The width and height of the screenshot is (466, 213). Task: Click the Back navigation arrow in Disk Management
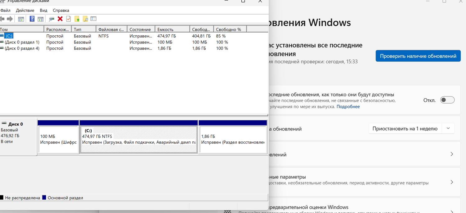[2, 19]
